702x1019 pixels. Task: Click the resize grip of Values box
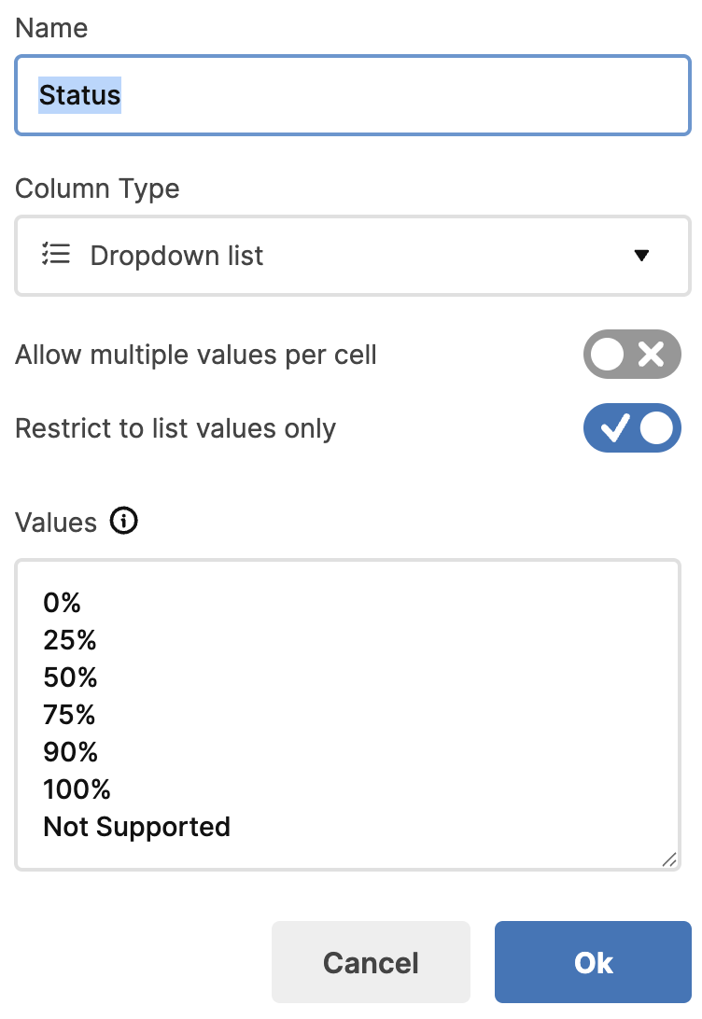(x=668, y=859)
